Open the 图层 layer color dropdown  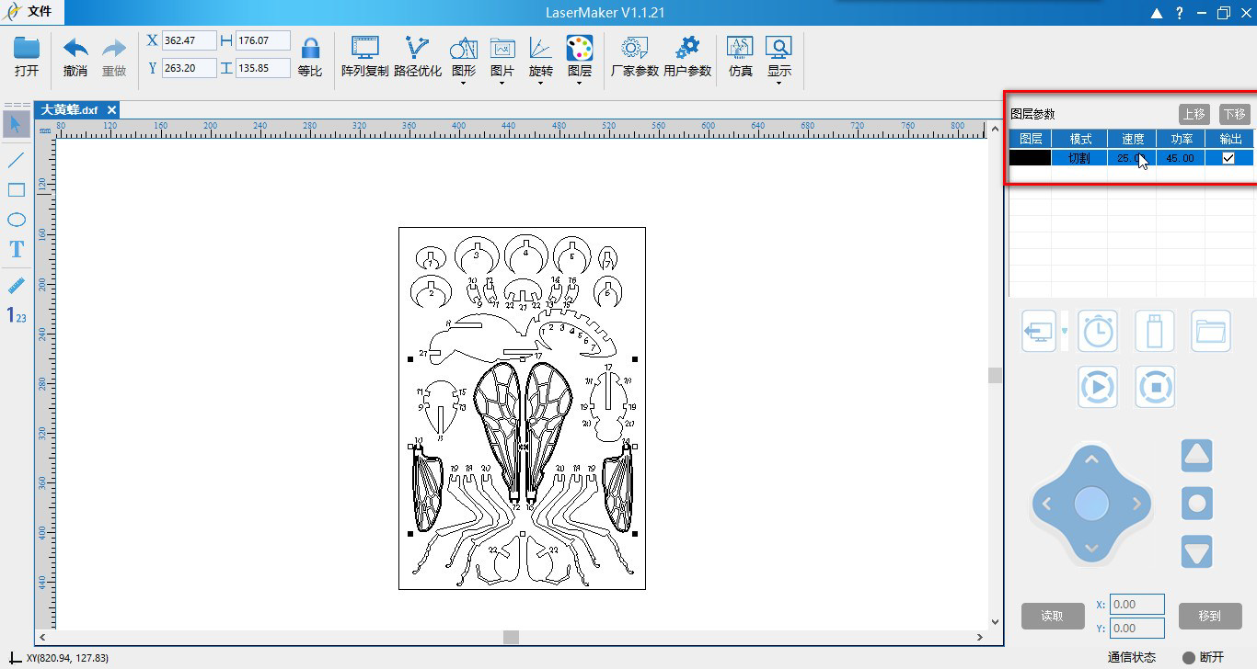coord(580,61)
